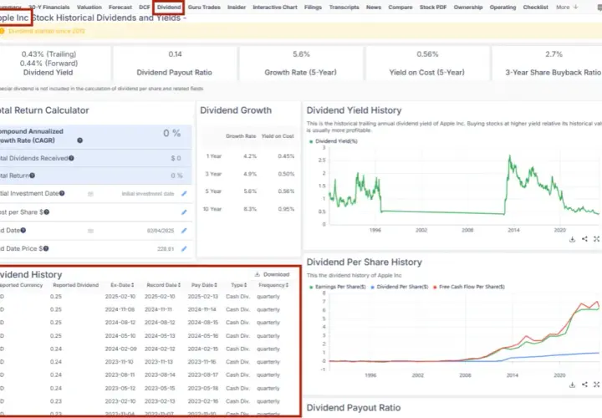Expand the More tabs menu
This screenshot has height=418, width=602.
(x=567, y=7)
